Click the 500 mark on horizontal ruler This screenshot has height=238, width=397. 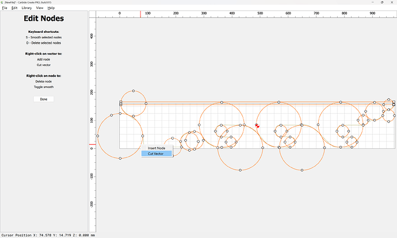coord(288,13)
